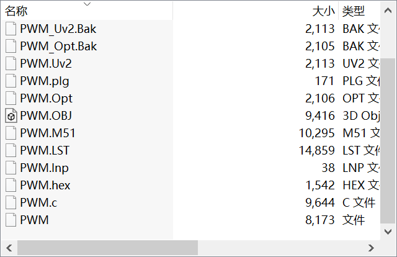The width and height of the screenshot is (397, 257).
Task: Click the horizontal scrollbar thumb
Action: (107, 248)
